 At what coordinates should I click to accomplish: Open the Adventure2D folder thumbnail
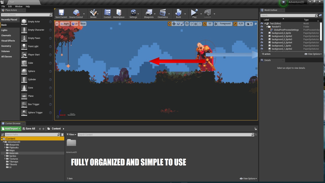coord(71,143)
